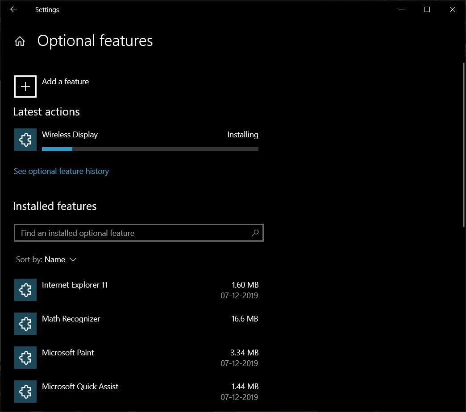Click the Microsoft Quick Assist puzzle icon
466x412 pixels.
tap(25, 391)
